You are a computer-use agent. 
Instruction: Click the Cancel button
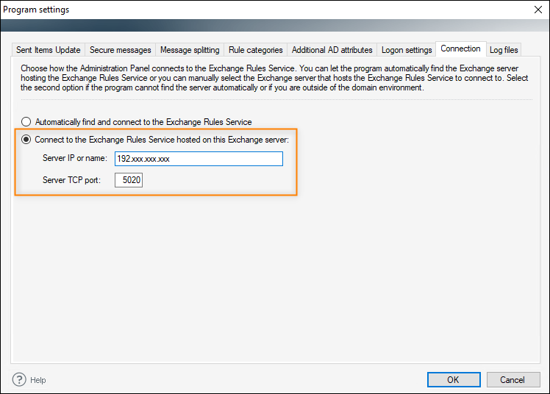tap(513, 379)
